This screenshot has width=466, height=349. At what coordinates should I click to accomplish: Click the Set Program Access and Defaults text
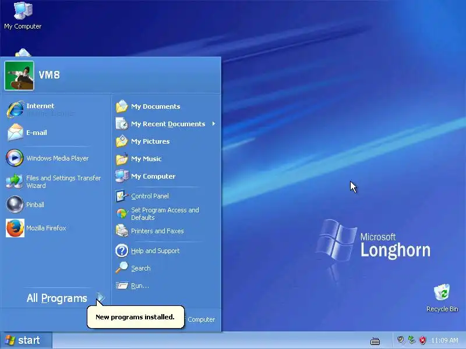(165, 213)
